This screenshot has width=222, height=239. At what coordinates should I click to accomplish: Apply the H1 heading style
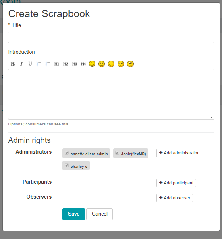point(57,64)
